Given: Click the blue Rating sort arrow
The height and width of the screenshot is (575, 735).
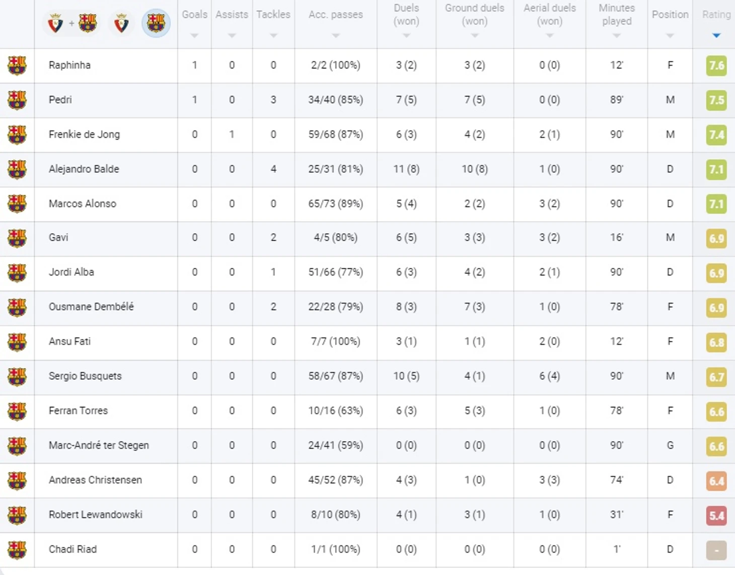Looking at the screenshot, I should coord(716,36).
